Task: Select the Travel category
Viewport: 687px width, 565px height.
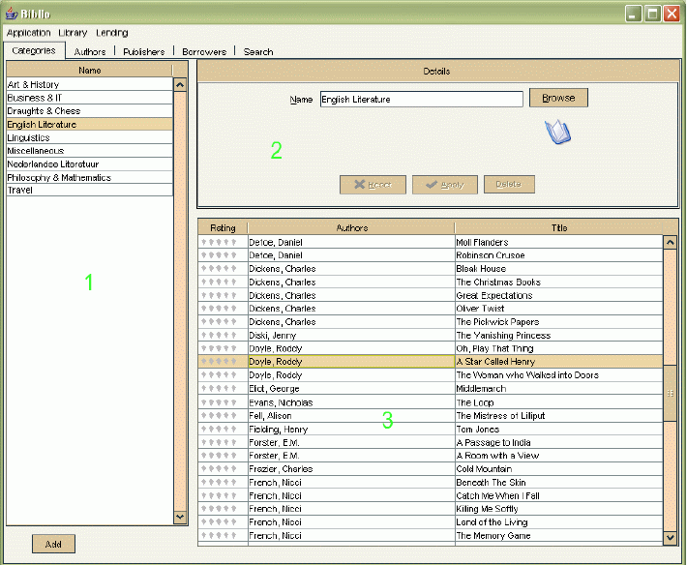Action: (x=90, y=190)
